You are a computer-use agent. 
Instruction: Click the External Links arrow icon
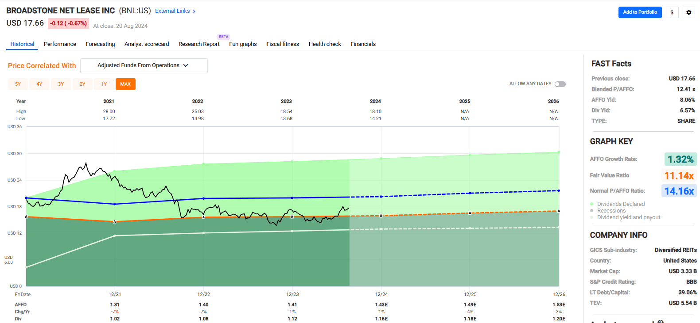[194, 11]
